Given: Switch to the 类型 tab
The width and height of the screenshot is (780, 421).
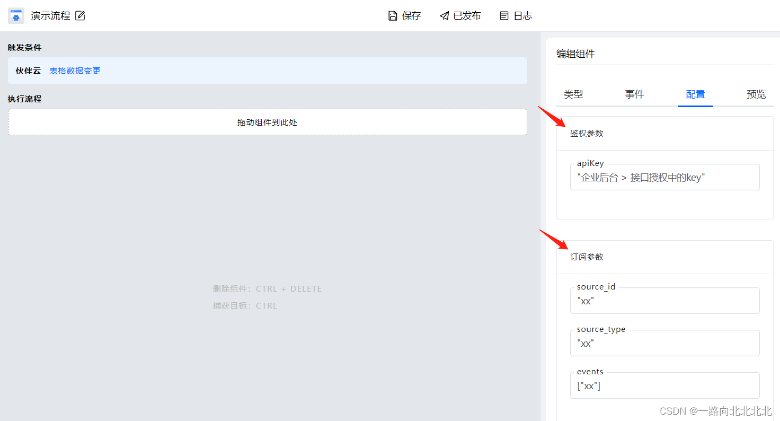Looking at the screenshot, I should [x=573, y=94].
